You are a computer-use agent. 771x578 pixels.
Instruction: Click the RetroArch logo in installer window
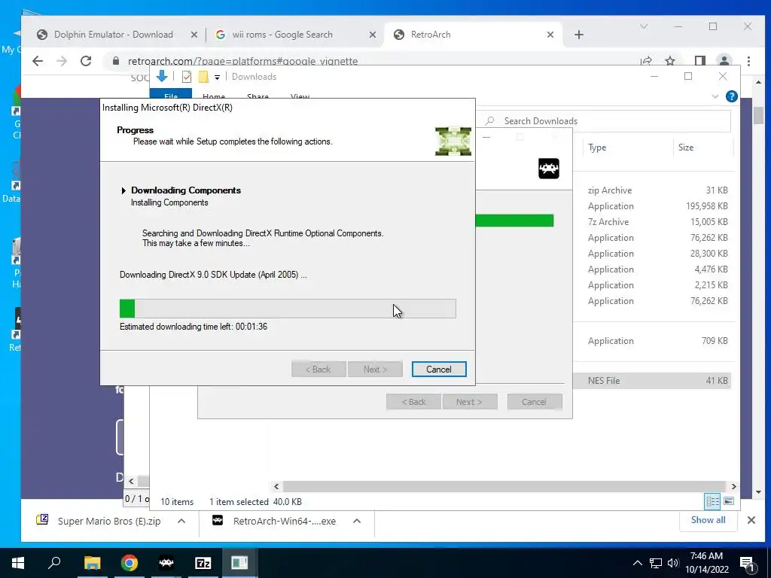point(549,169)
